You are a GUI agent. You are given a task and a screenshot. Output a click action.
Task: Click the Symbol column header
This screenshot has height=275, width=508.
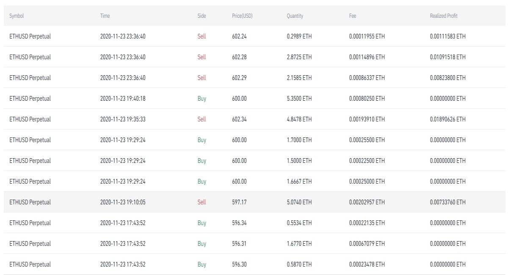coord(17,16)
